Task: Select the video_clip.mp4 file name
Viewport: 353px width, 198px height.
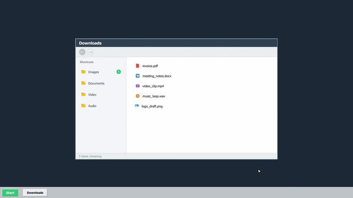Action: 153,86
